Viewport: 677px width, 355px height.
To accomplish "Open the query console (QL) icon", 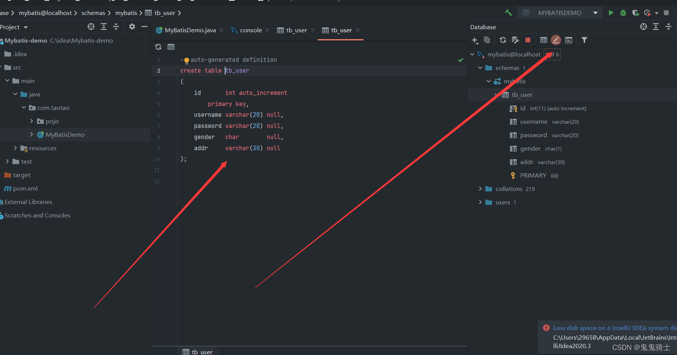I will (x=569, y=40).
